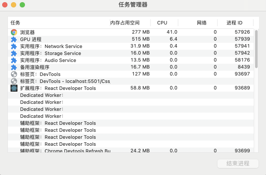Screen dimensions: 266x175
Task: Click the 31.9 MB memory value
Action: (x=140, y=46)
